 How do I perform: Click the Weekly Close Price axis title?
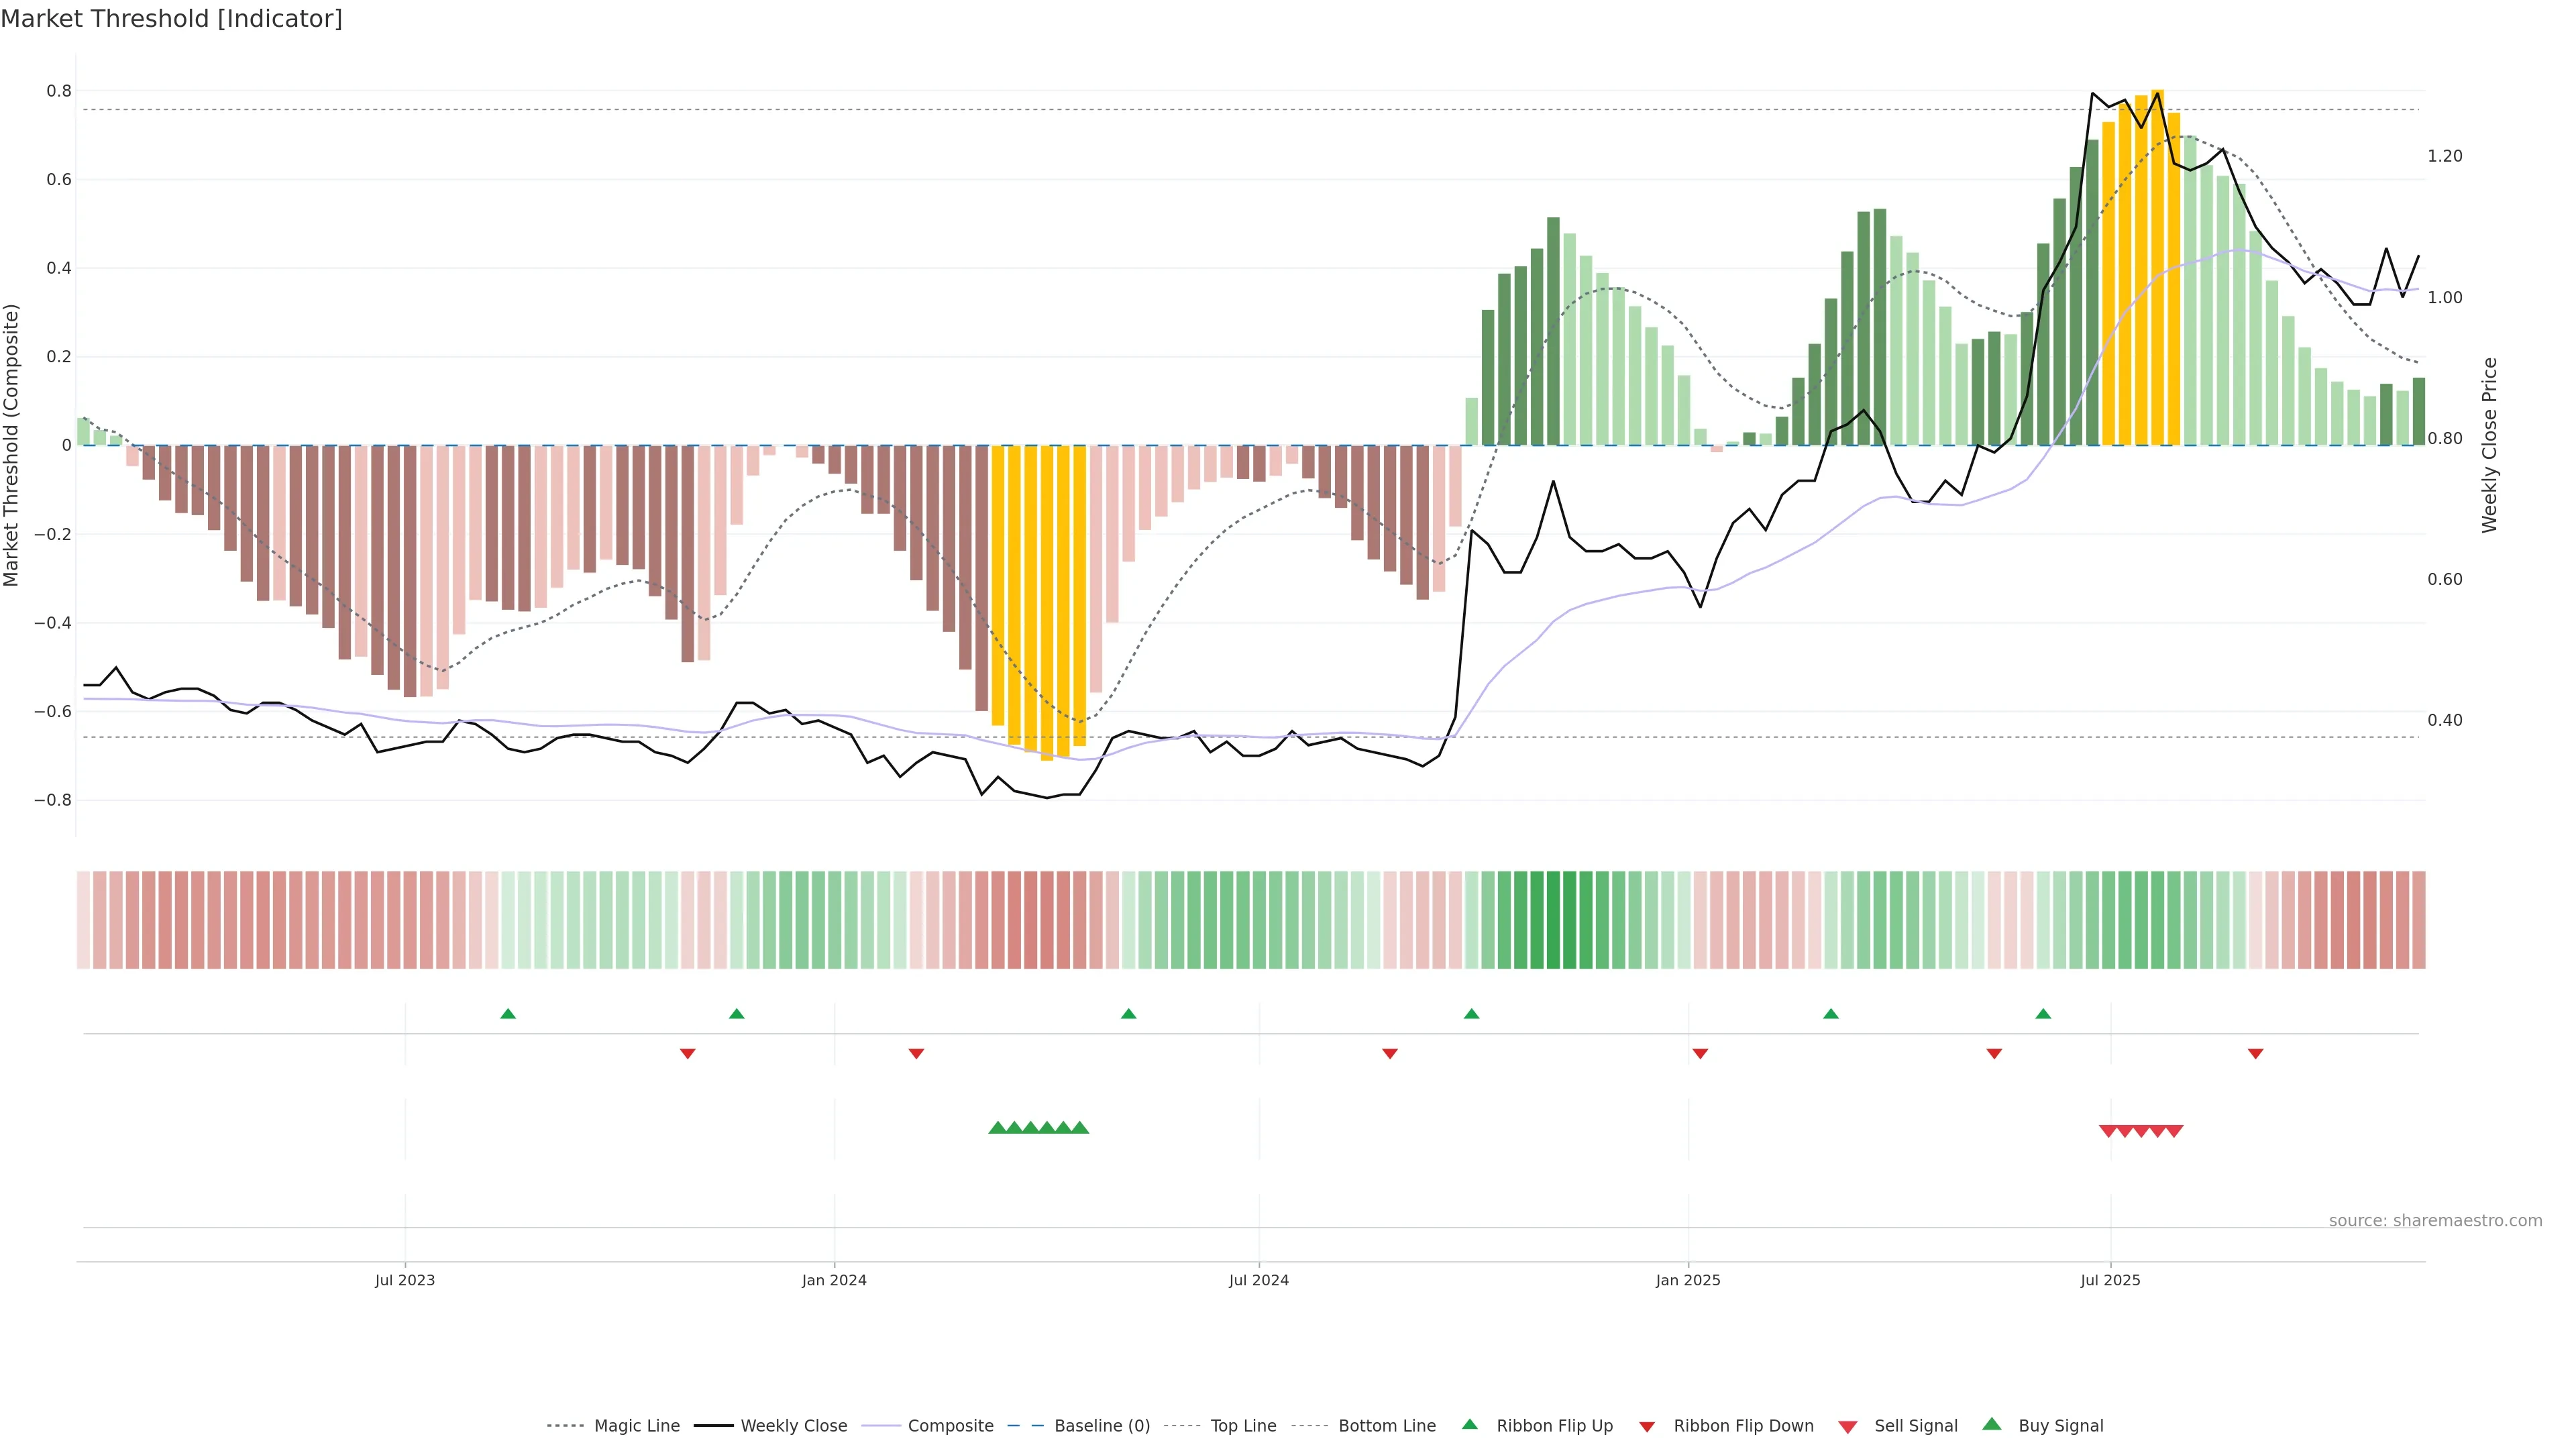[2489, 445]
